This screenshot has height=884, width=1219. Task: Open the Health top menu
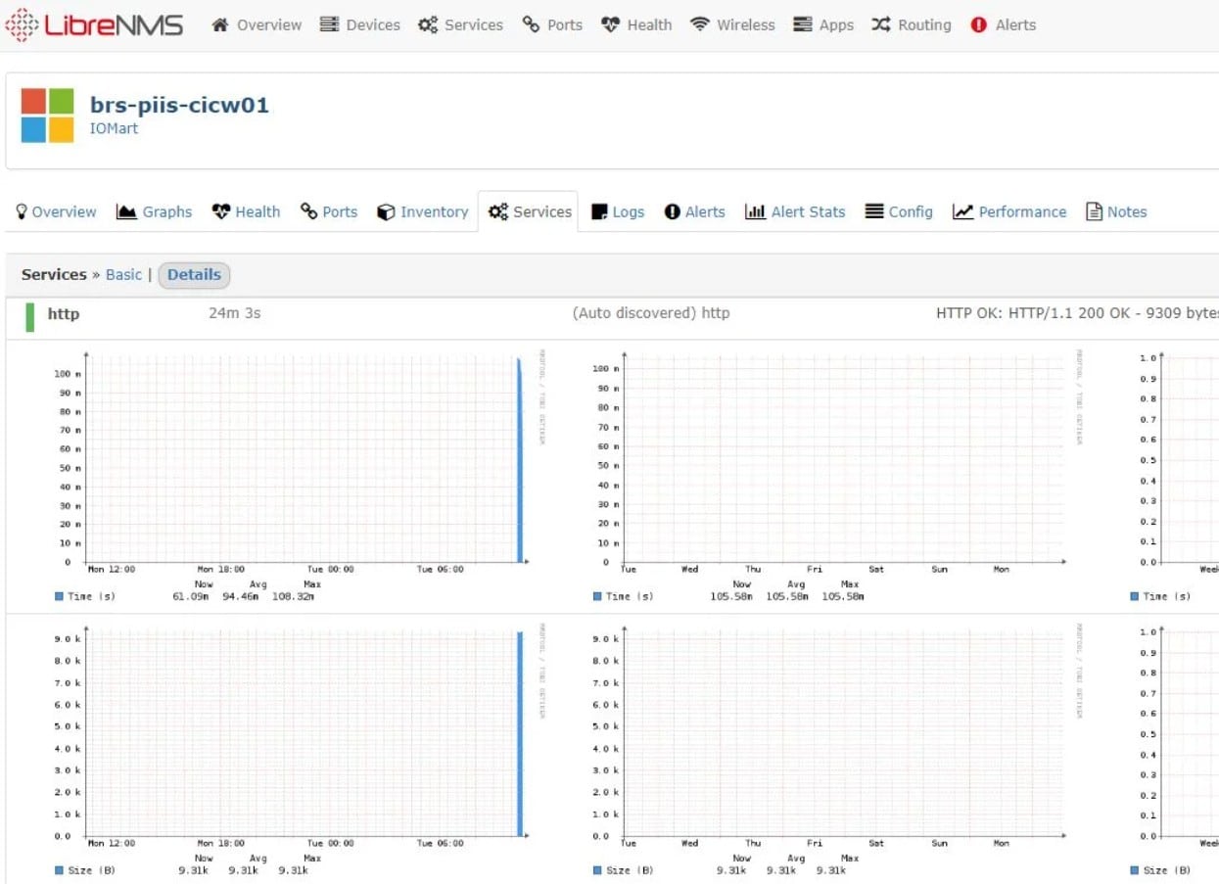coord(636,24)
